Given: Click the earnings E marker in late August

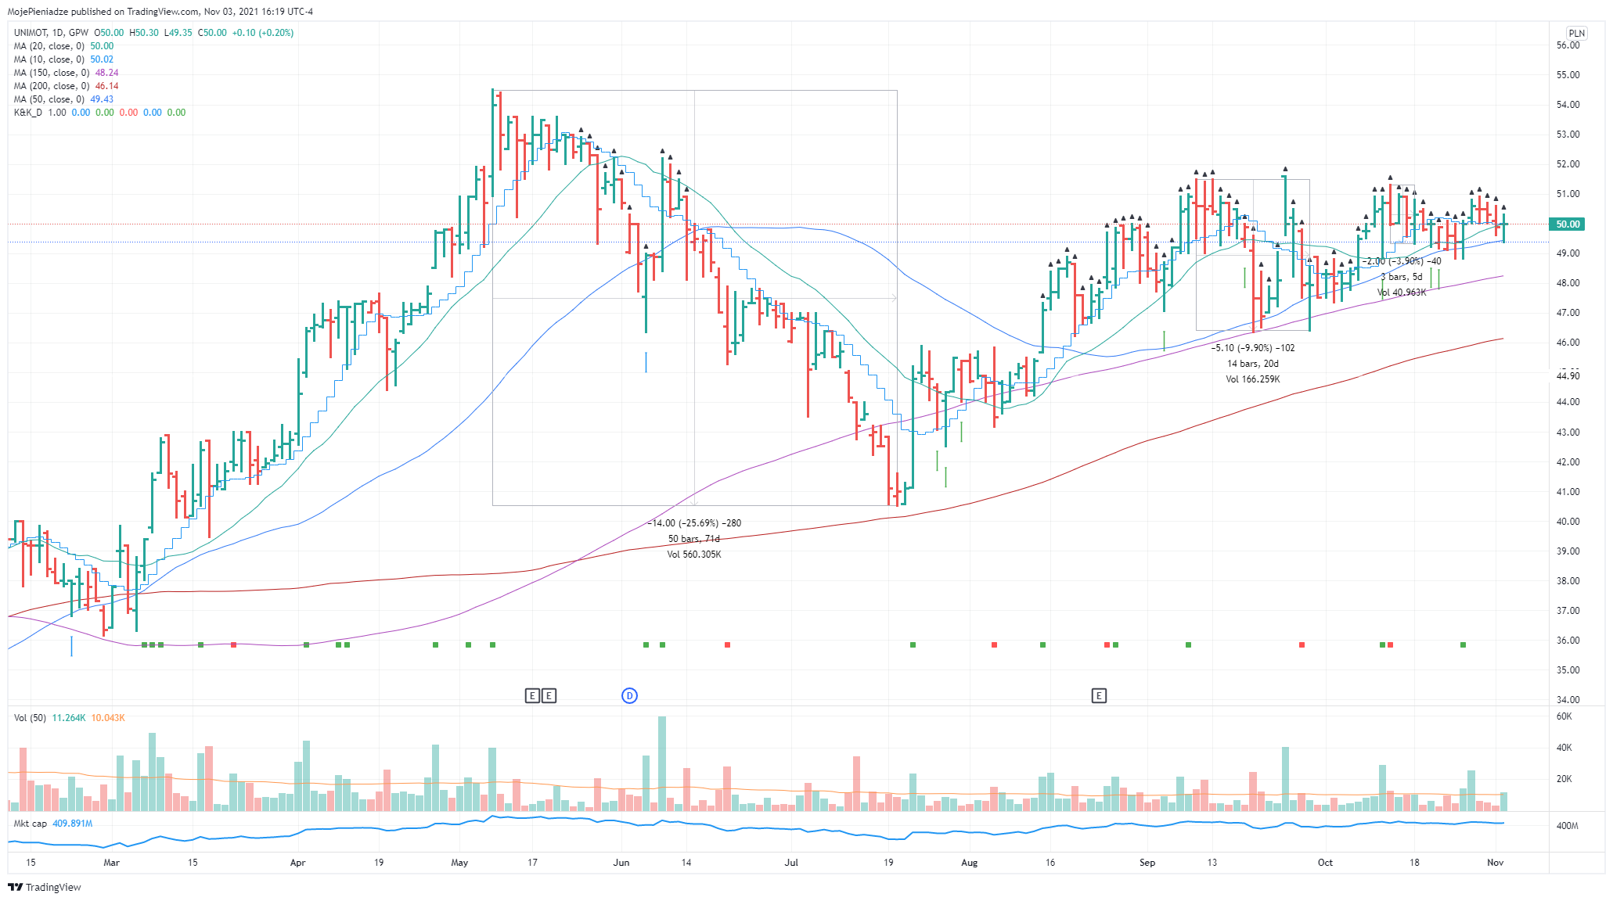Looking at the screenshot, I should pyautogui.click(x=1099, y=695).
